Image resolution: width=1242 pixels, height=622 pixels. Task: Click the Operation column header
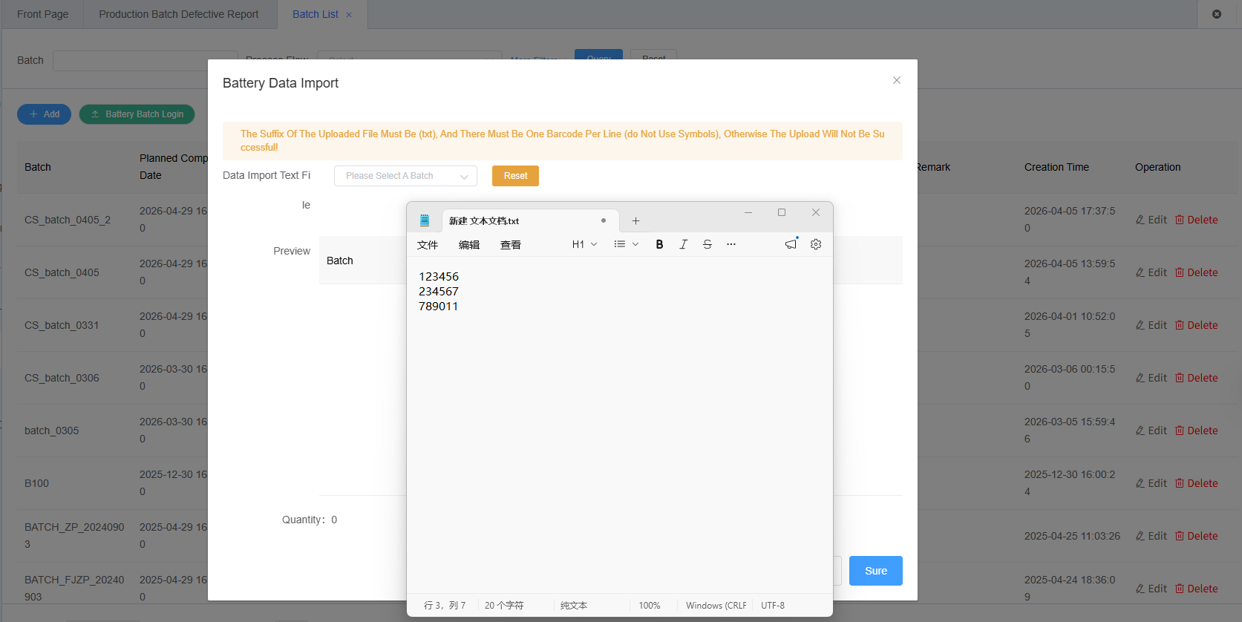pyautogui.click(x=1157, y=167)
